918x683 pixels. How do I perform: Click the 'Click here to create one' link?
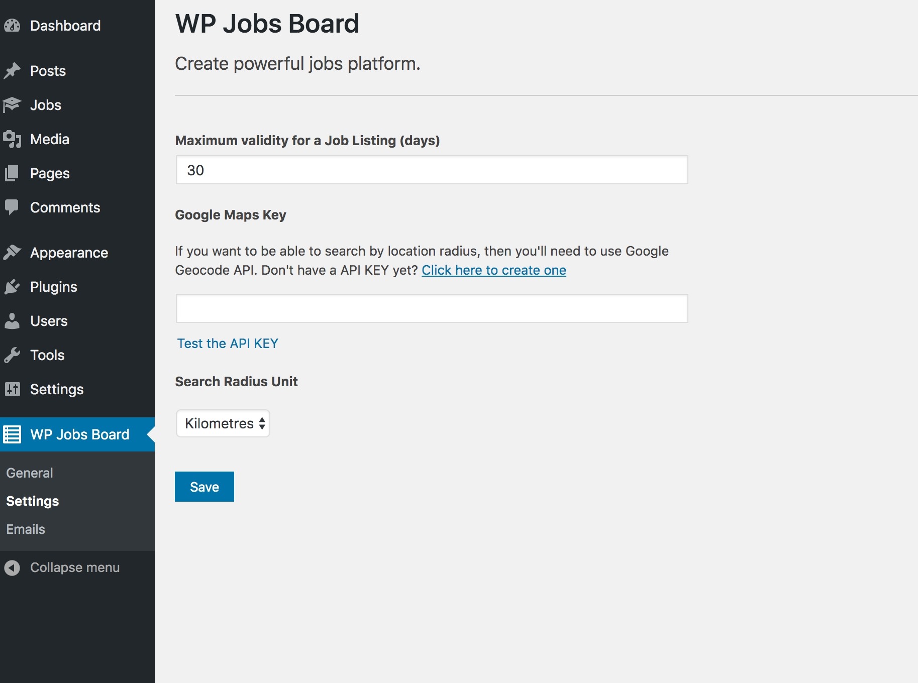[x=494, y=270]
